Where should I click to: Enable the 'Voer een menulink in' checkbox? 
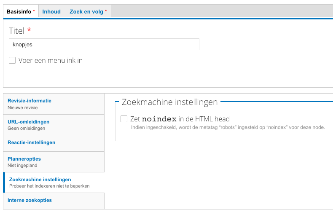click(x=12, y=60)
